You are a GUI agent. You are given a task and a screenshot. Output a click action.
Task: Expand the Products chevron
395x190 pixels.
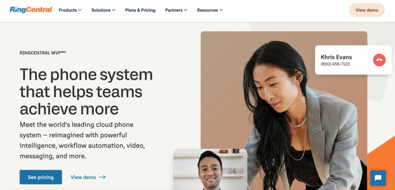click(80, 10)
